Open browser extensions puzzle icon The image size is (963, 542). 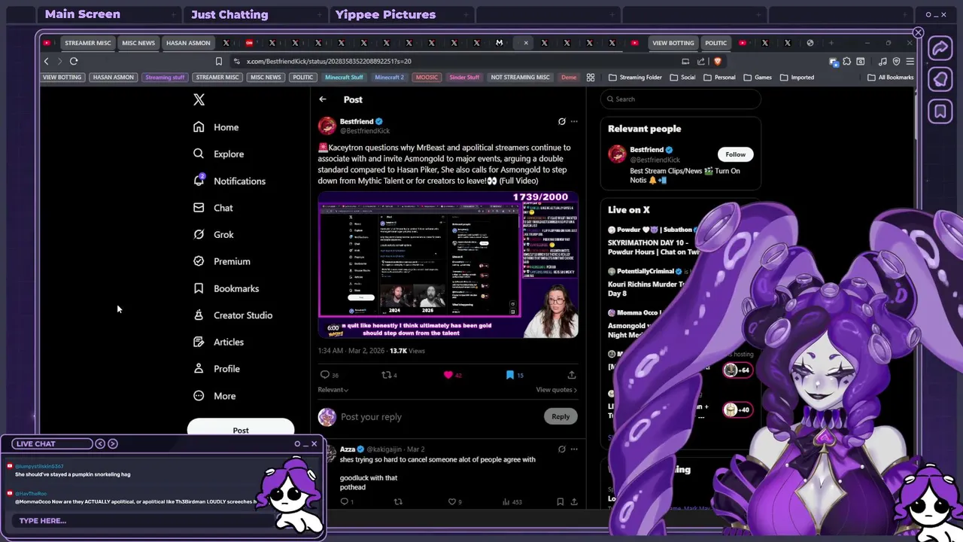click(847, 61)
